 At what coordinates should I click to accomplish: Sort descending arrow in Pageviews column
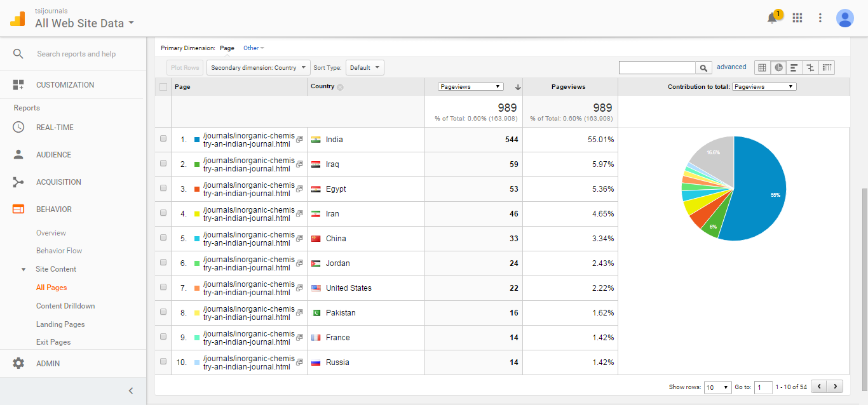(518, 87)
